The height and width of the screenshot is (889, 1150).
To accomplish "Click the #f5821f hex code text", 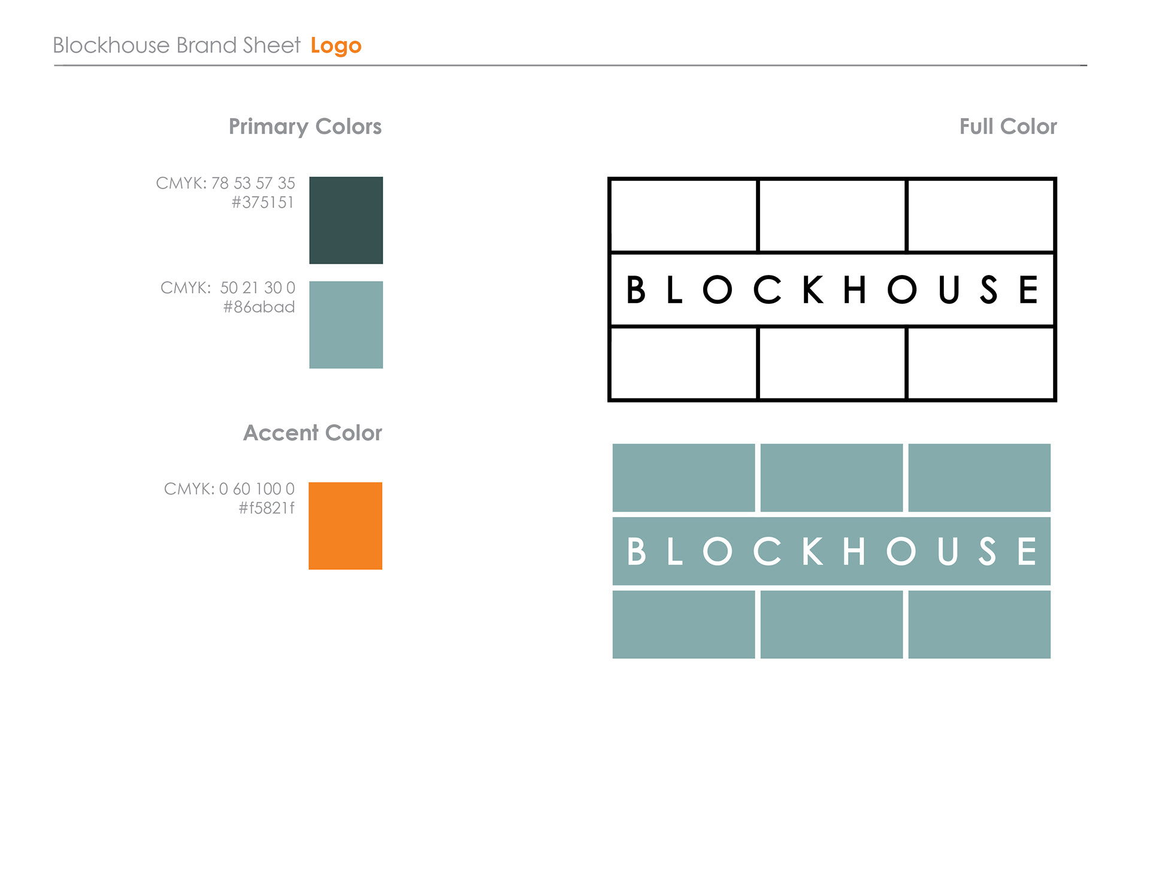I will point(267,509).
